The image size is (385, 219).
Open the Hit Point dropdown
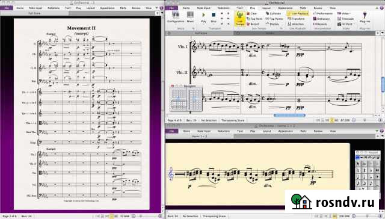[346, 24]
